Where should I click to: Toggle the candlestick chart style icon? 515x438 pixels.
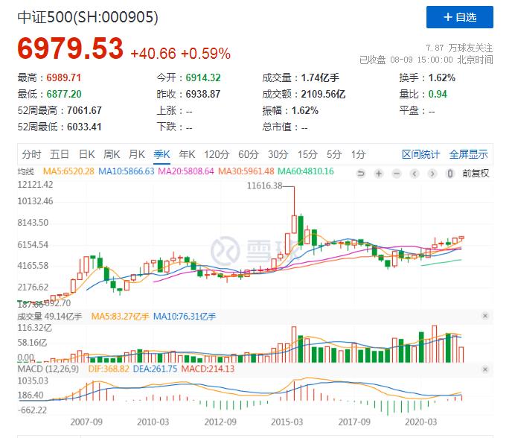450,174
